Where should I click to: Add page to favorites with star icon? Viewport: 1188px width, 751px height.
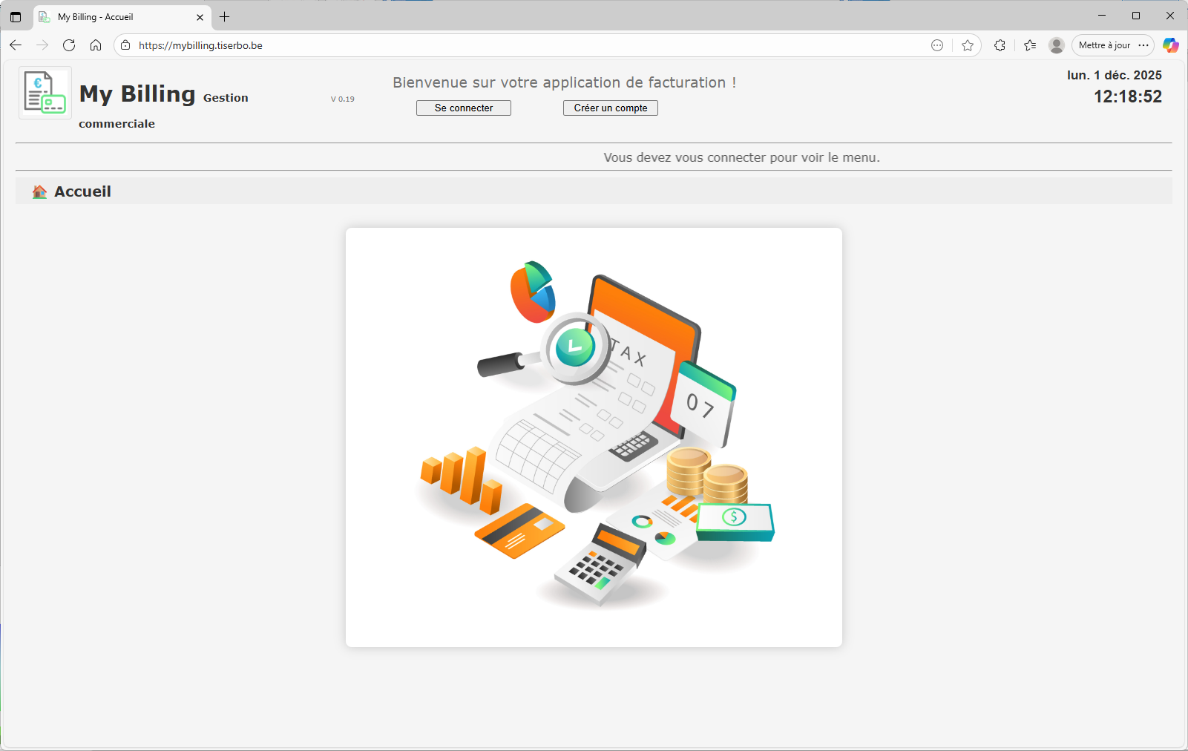pyautogui.click(x=968, y=45)
